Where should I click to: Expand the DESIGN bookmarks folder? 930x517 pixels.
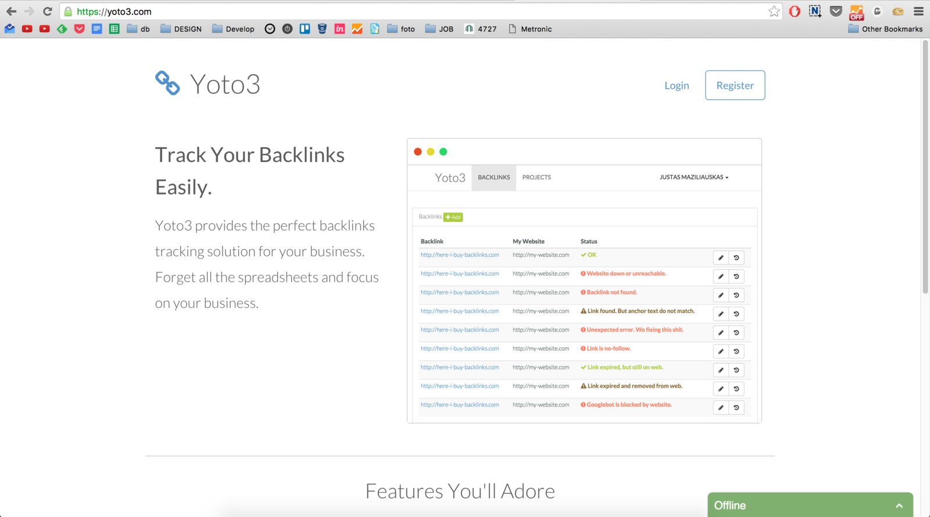coord(181,28)
